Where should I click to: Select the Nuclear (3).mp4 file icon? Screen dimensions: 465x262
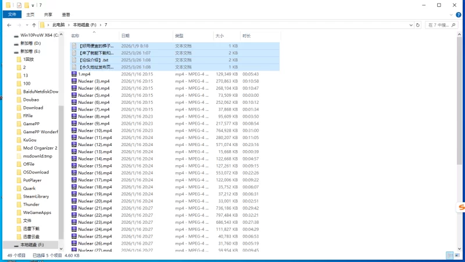pyautogui.click(x=74, y=81)
